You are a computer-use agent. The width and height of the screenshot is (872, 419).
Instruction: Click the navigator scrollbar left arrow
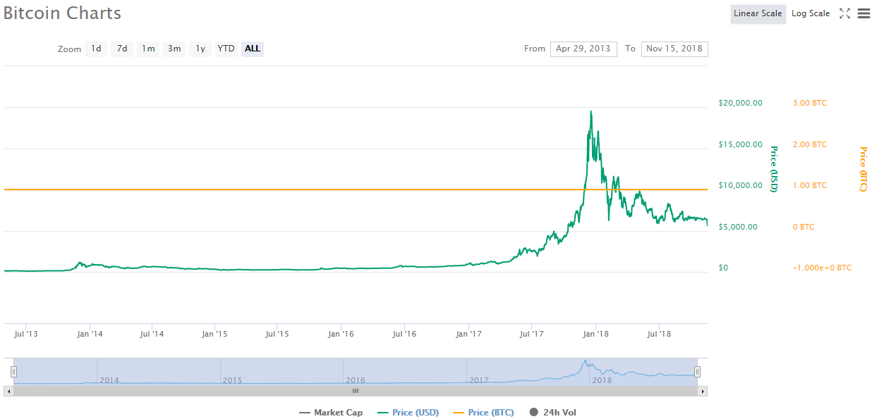(8, 390)
